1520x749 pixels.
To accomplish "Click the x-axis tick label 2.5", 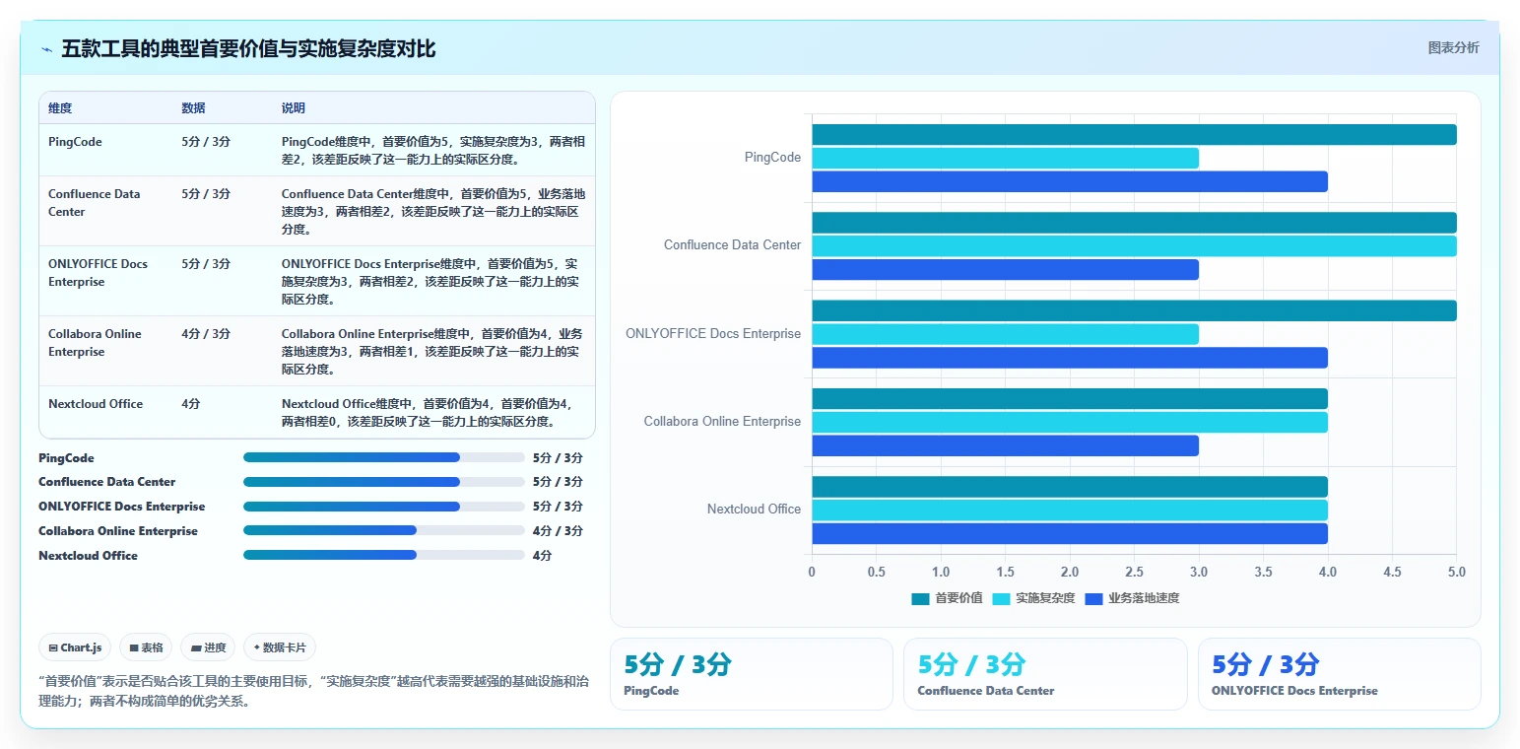I will pyautogui.click(x=1134, y=573).
